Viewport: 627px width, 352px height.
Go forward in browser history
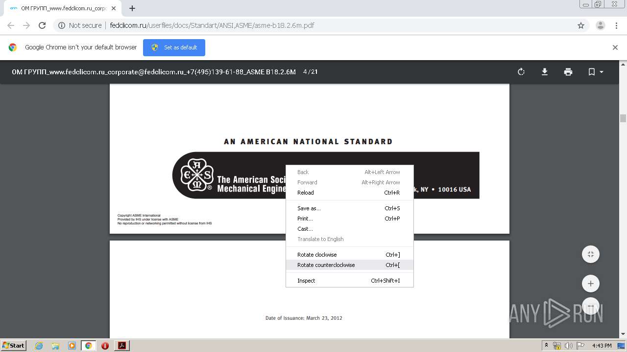pyautogui.click(x=26, y=25)
